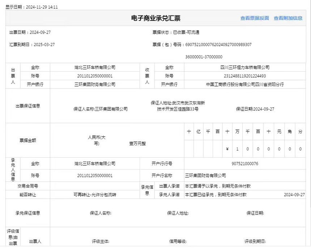311x248 pixels.
Task: Click the 评级到期日: field label
Action: coord(255,241)
